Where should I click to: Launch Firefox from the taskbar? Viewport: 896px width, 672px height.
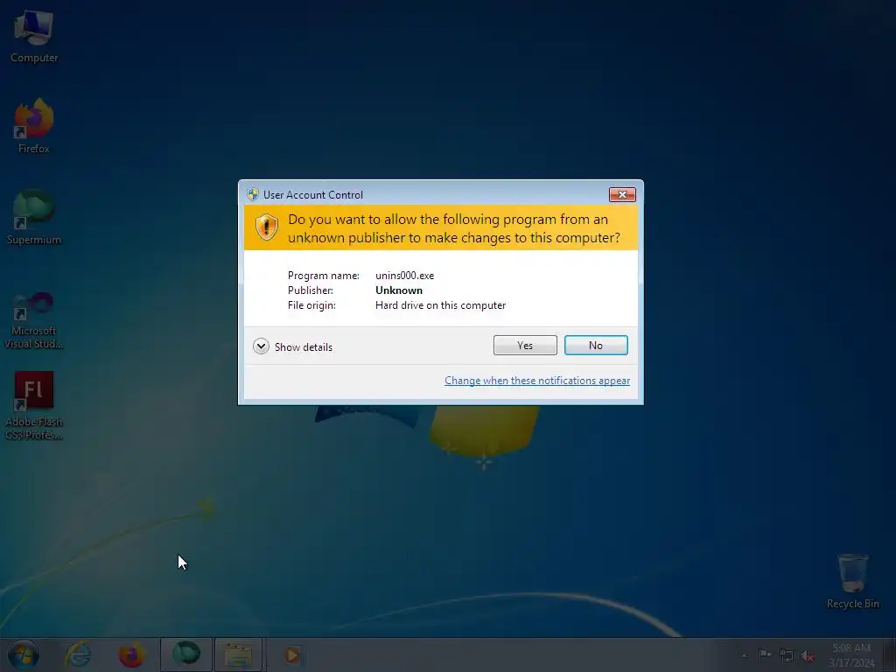coord(131,654)
